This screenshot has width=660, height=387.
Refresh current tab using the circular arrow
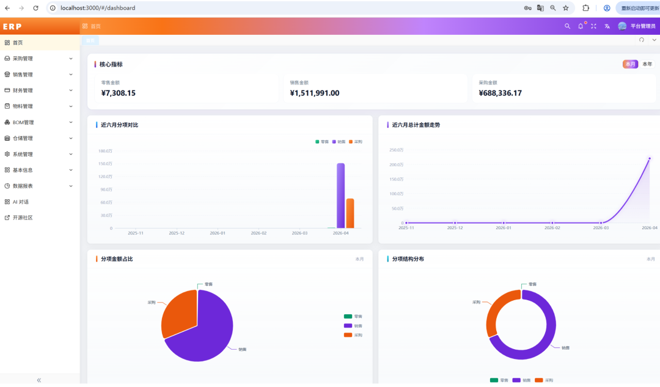click(642, 40)
